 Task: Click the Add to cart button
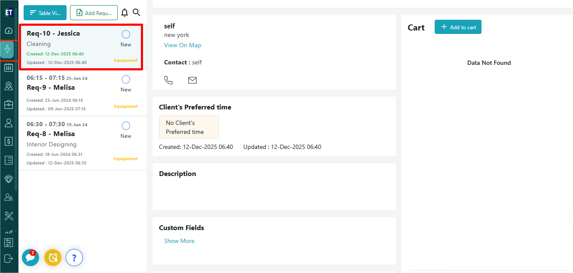(458, 27)
